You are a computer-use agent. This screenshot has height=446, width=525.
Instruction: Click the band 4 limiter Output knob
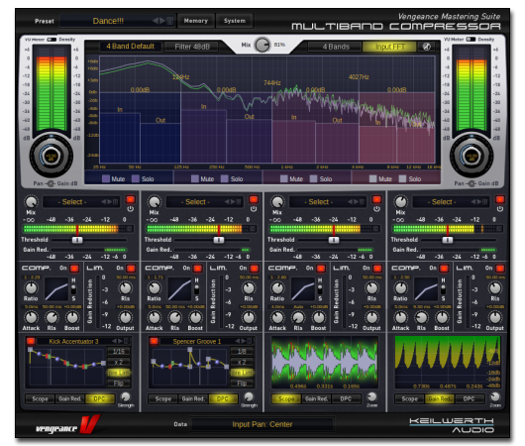[495, 317]
